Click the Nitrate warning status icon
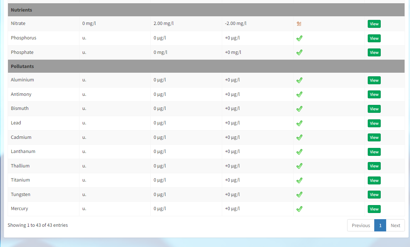410x247 pixels. pyautogui.click(x=299, y=24)
